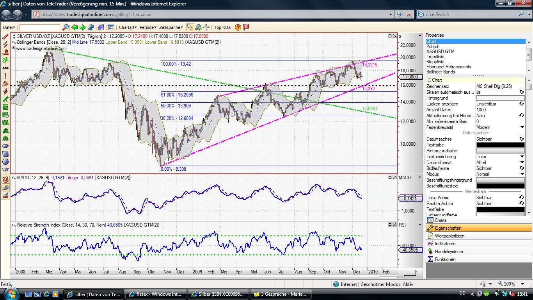Open the Periode dropdown
533x300 pixels.
pyautogui.click(x=147, y=27)
